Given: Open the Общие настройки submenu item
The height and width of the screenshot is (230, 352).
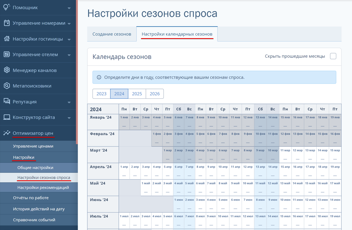Looking at the screenshot, I should coord(35,167).
